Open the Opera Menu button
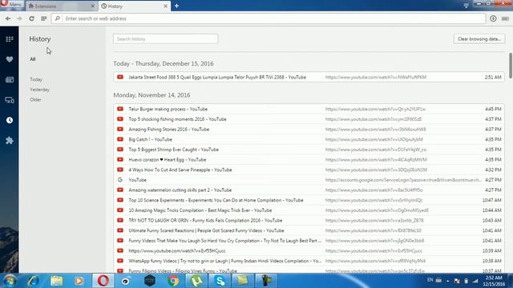The height and width of the screenshot is (288, 513). pyautogui.click(x=11, y=4)
